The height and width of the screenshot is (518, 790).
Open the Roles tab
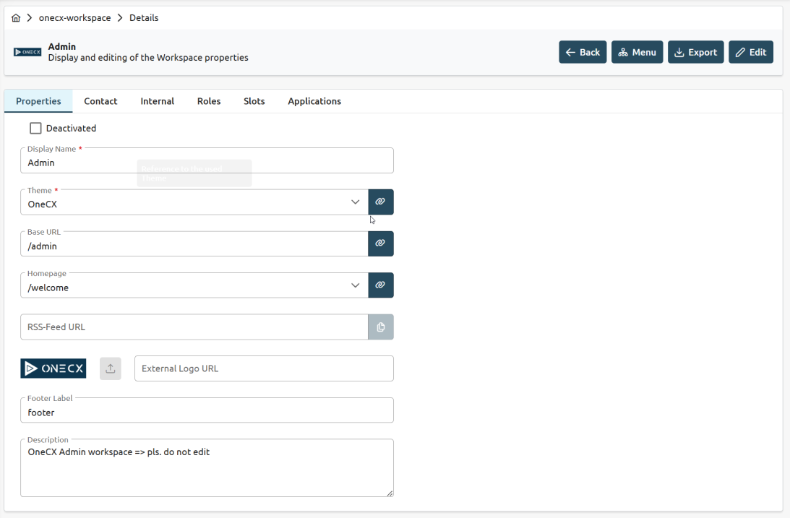point(209,101)
